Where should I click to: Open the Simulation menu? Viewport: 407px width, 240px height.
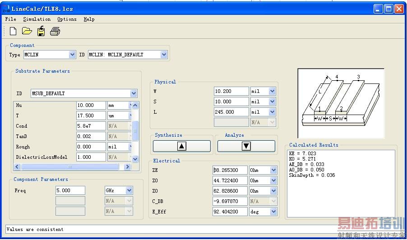tap(37, 19)
